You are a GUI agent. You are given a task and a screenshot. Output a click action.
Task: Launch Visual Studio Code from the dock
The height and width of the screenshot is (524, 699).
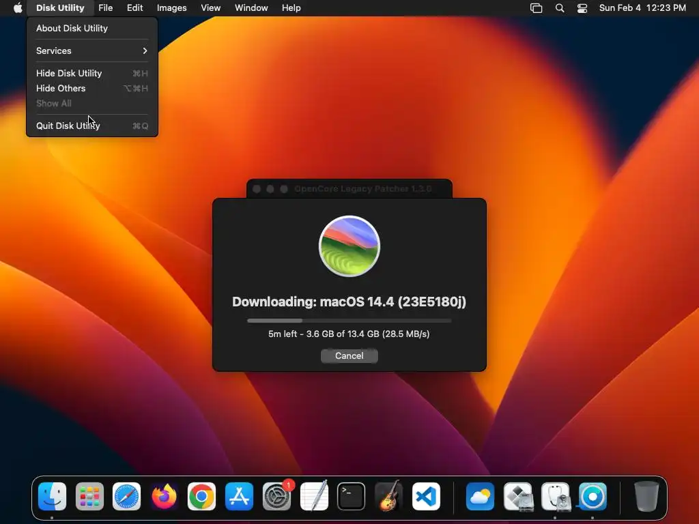426,496
